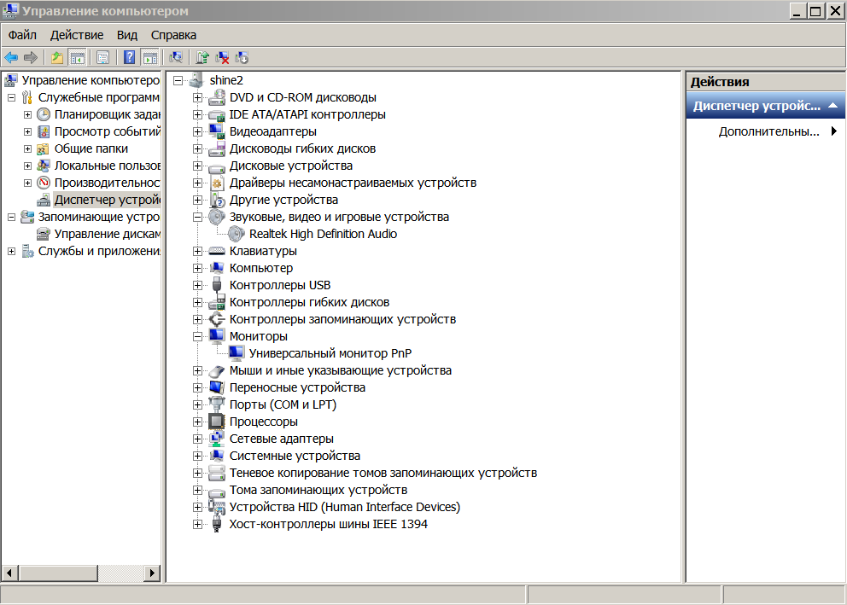Click the Back arrow in toolbar

tap(11, 57)
